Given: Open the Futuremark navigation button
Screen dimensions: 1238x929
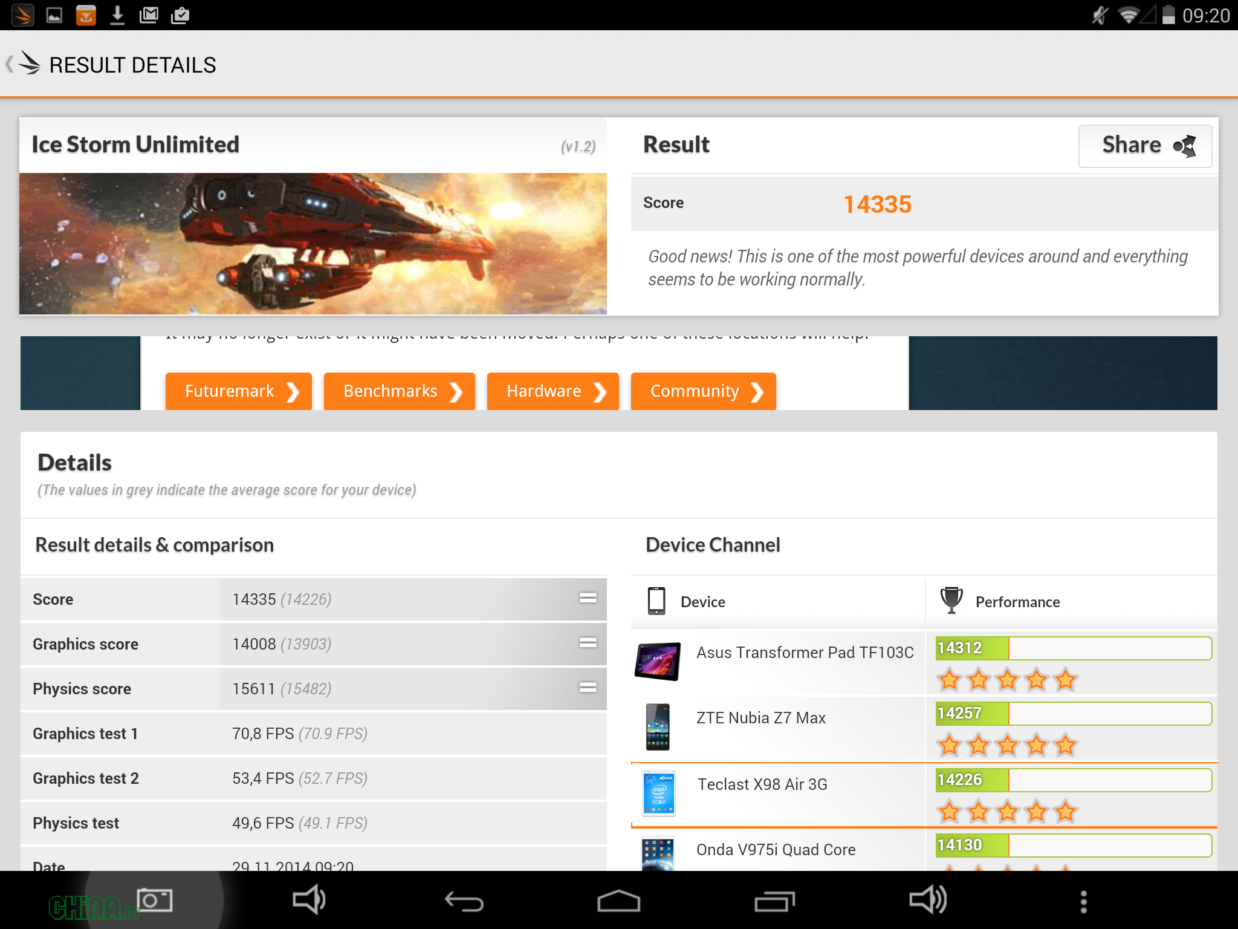Looking at the screenshot, I should pyautogui.click(x=238, y=390).
